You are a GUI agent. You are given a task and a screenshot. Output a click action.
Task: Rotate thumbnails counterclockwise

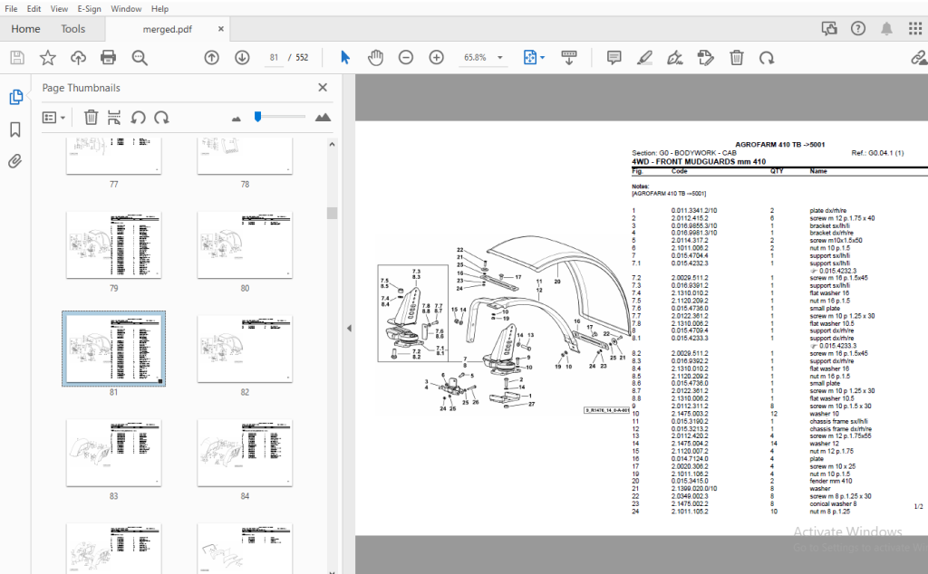point(138,117)
